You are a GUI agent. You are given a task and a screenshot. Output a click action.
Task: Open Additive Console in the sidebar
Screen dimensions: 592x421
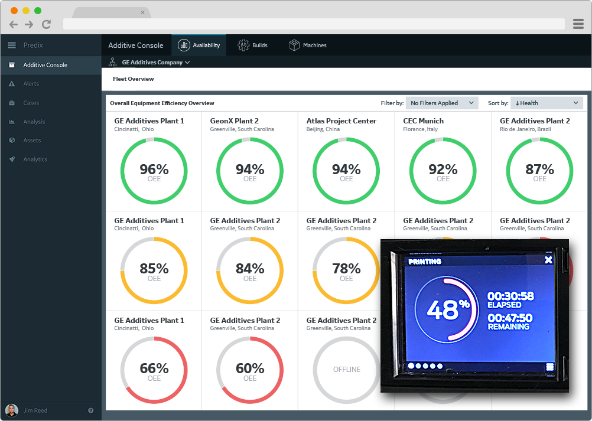51,65
